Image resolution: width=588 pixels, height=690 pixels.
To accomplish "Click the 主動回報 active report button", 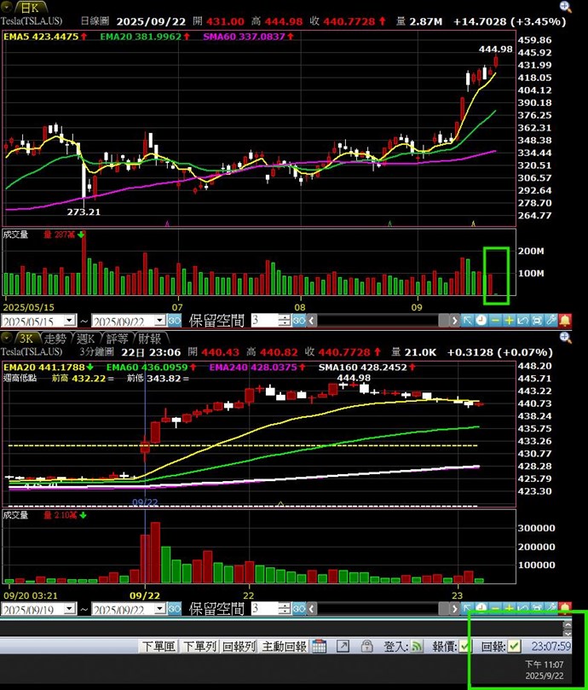I will (x=284, y=647).
